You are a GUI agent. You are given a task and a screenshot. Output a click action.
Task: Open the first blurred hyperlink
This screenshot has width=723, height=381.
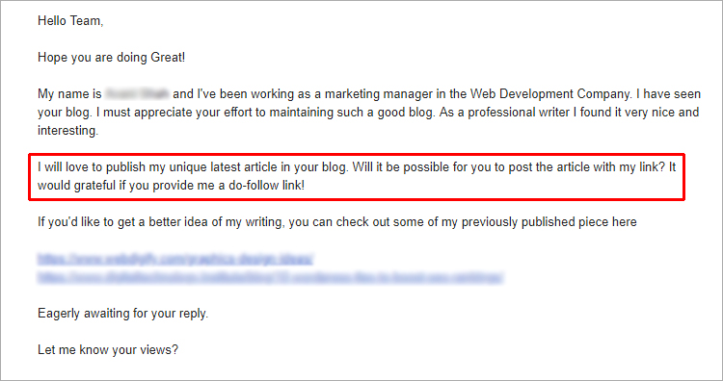point(175,259)
